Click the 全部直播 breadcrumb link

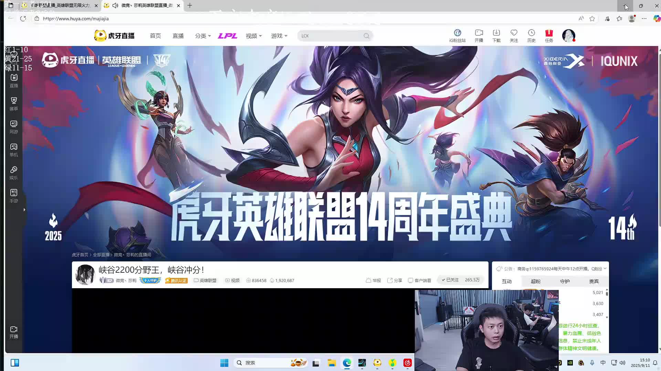click(101, 255)
